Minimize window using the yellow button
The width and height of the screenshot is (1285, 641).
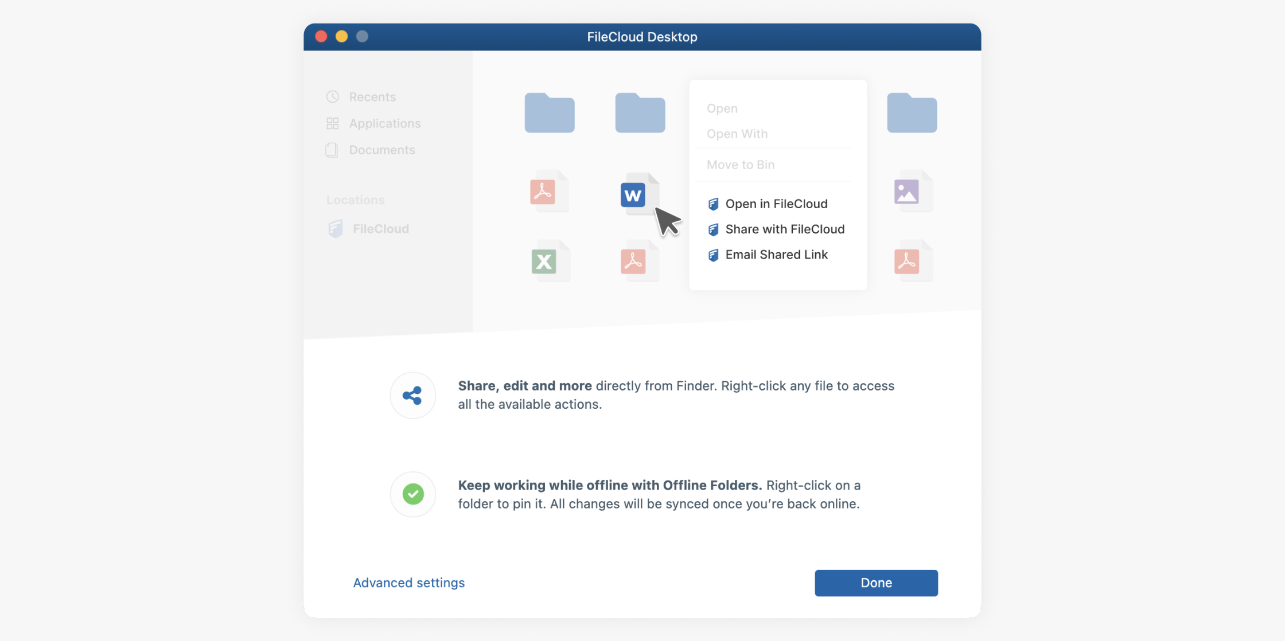pos(341,36)
